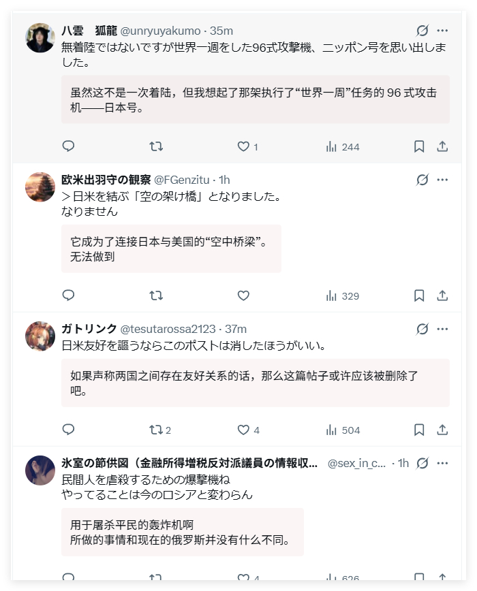
Task: Open more options for sex_in_c post
Action: pyautogui.click(x=442, y=463)
